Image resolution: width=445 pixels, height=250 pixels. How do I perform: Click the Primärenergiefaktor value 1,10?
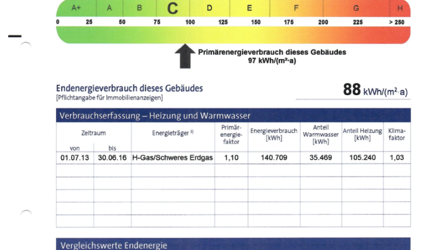pyautogui.click(x=231, y=158)
